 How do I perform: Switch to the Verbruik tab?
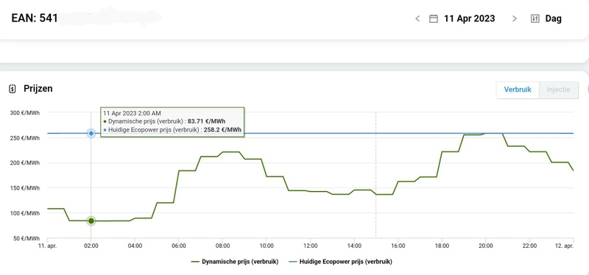point(518,90)
